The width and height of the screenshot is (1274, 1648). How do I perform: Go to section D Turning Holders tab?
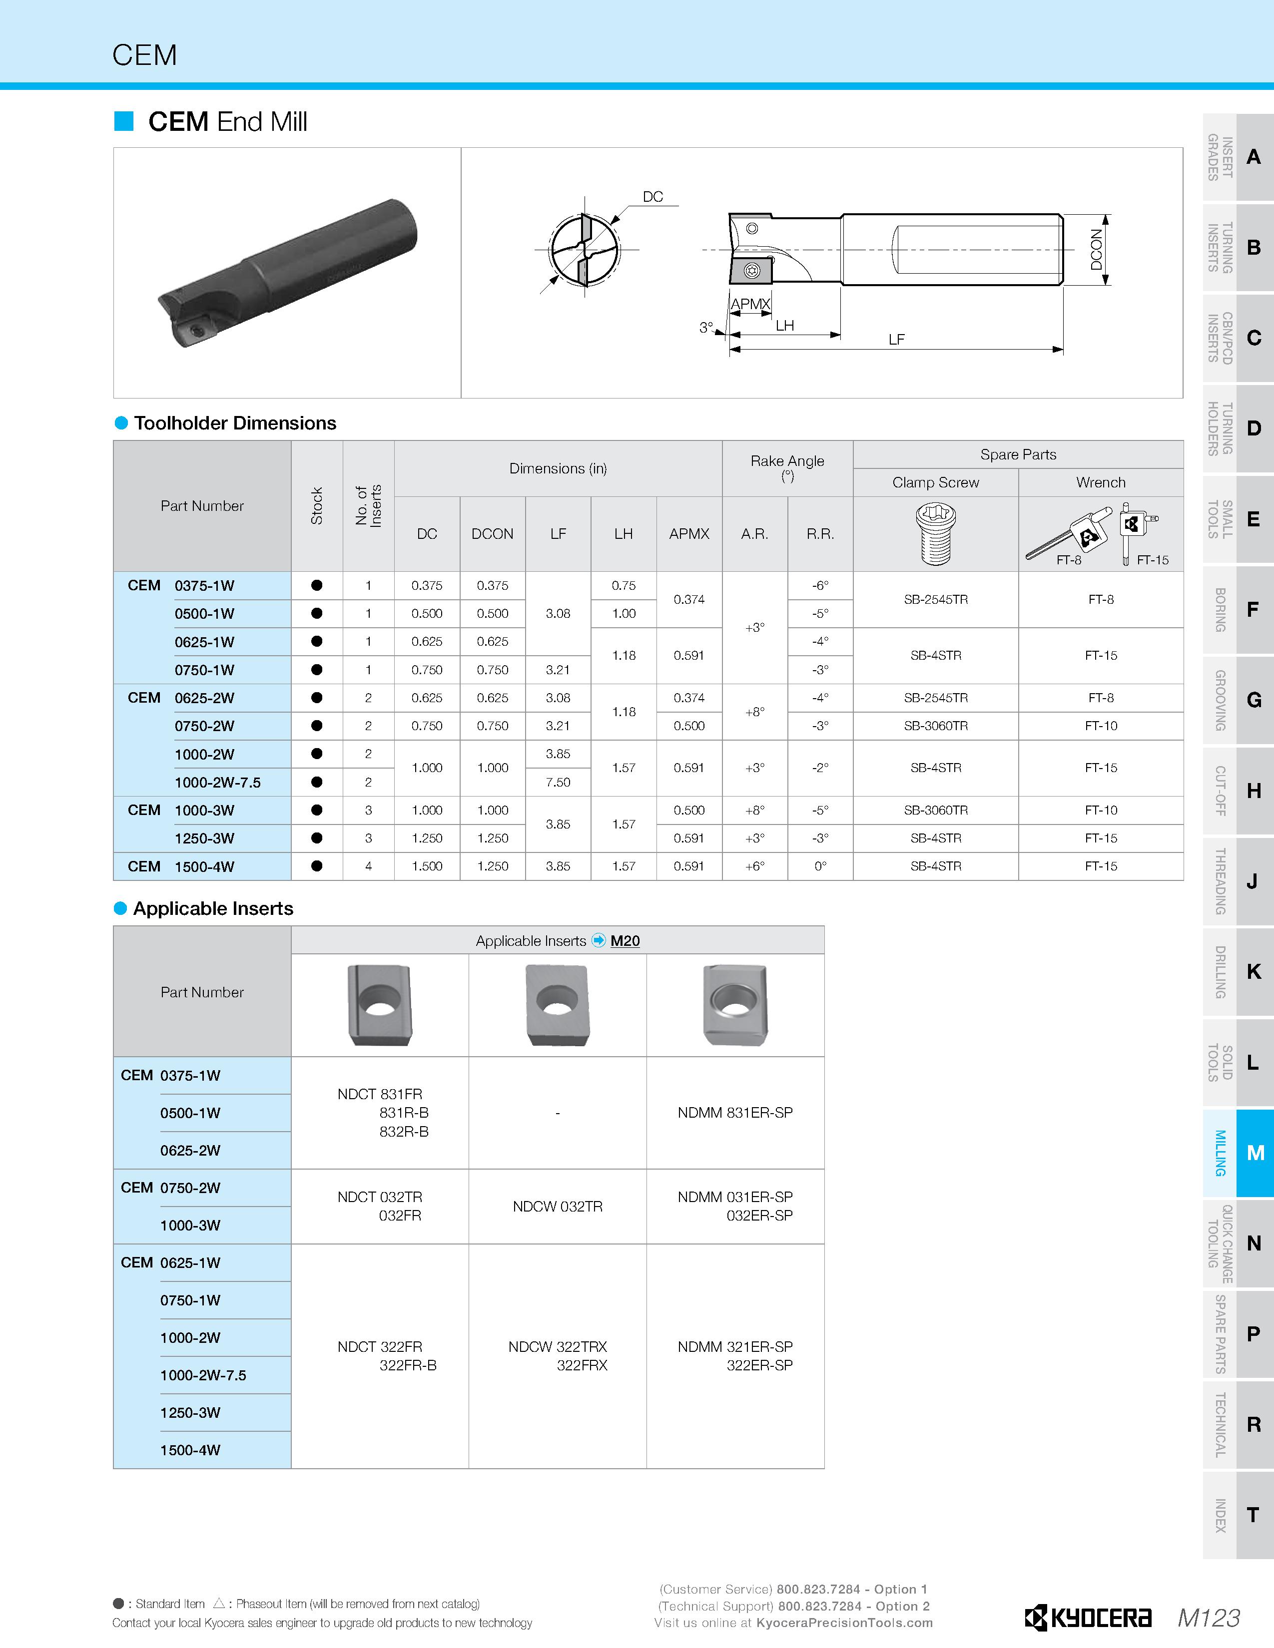click(1238, 428)
